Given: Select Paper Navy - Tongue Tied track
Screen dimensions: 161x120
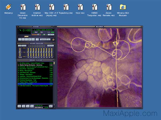Looking at the screenshot, I should coord(35,82).
